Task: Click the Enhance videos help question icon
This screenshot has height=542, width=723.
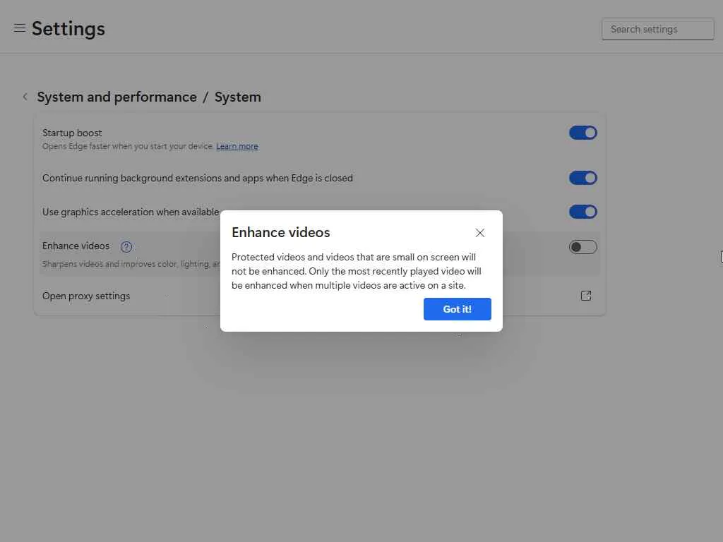Action: pos(126,246)
